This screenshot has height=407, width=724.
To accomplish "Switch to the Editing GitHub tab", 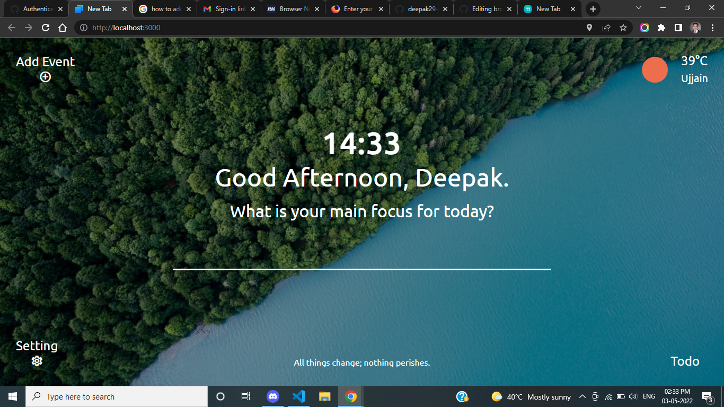I will tap(485, 9).
